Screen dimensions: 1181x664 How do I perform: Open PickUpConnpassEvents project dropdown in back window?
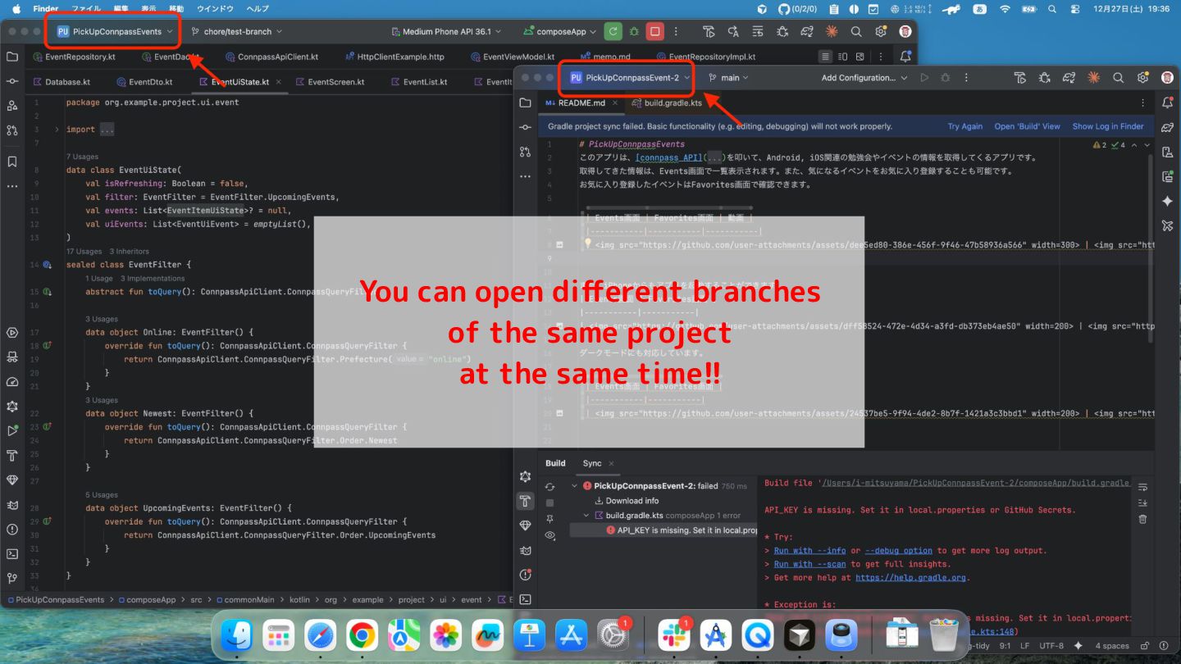click(x=115, y=31)
